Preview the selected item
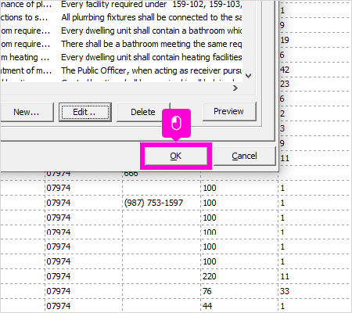352x313 pixels. point(229,111)
